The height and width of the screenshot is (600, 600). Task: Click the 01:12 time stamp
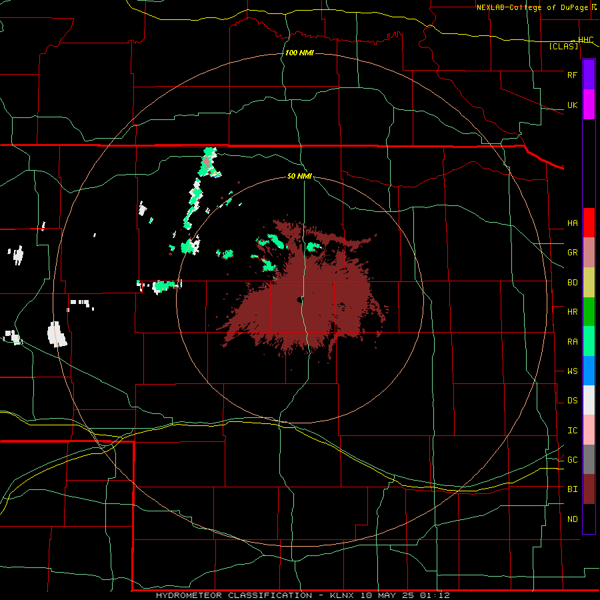[x=435, y=595]
